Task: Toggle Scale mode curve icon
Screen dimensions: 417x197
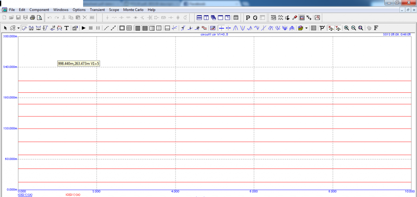Action: click(24, 28)
